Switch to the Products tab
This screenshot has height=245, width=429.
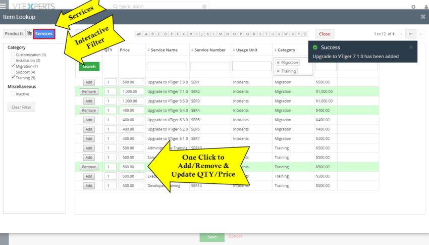(14, 34)
